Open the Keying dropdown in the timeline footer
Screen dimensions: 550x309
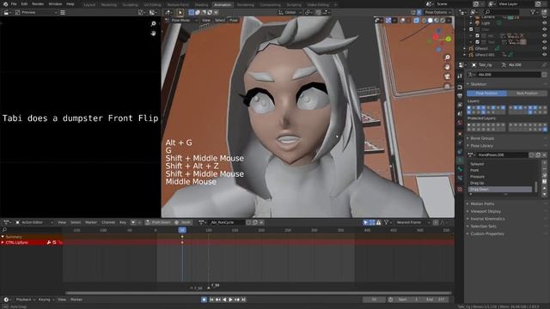click(x=46, y=300)
